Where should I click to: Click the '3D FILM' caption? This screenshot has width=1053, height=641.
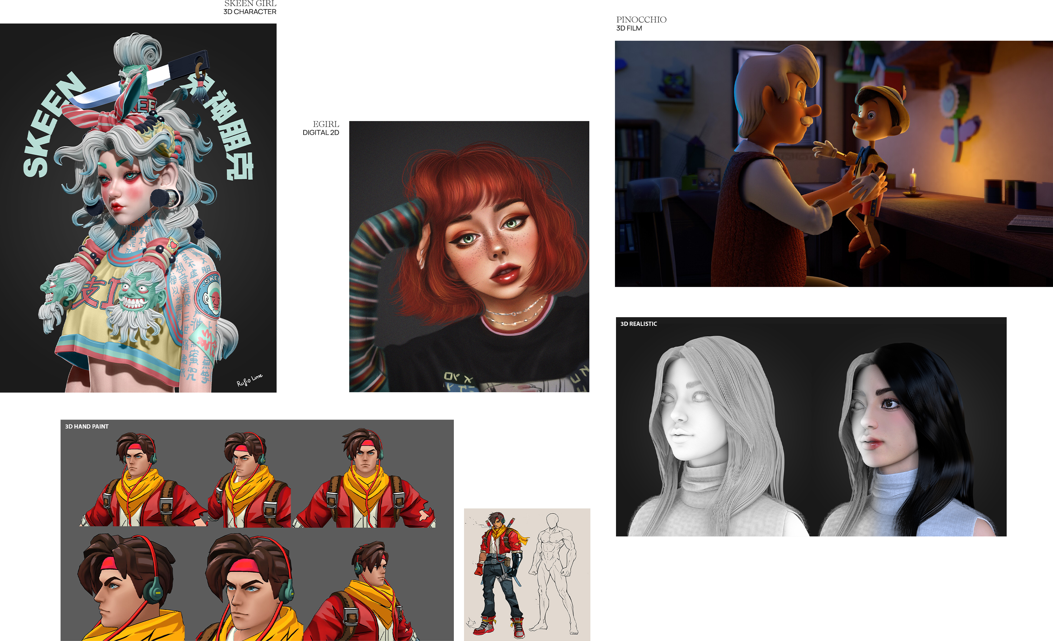(x=629, y=28)
